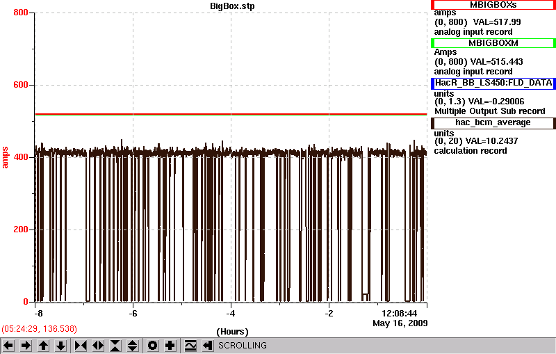Screen dimensions: 556x354
Task: Click the -8 x-axis tick label
Action: click(39, 314)
